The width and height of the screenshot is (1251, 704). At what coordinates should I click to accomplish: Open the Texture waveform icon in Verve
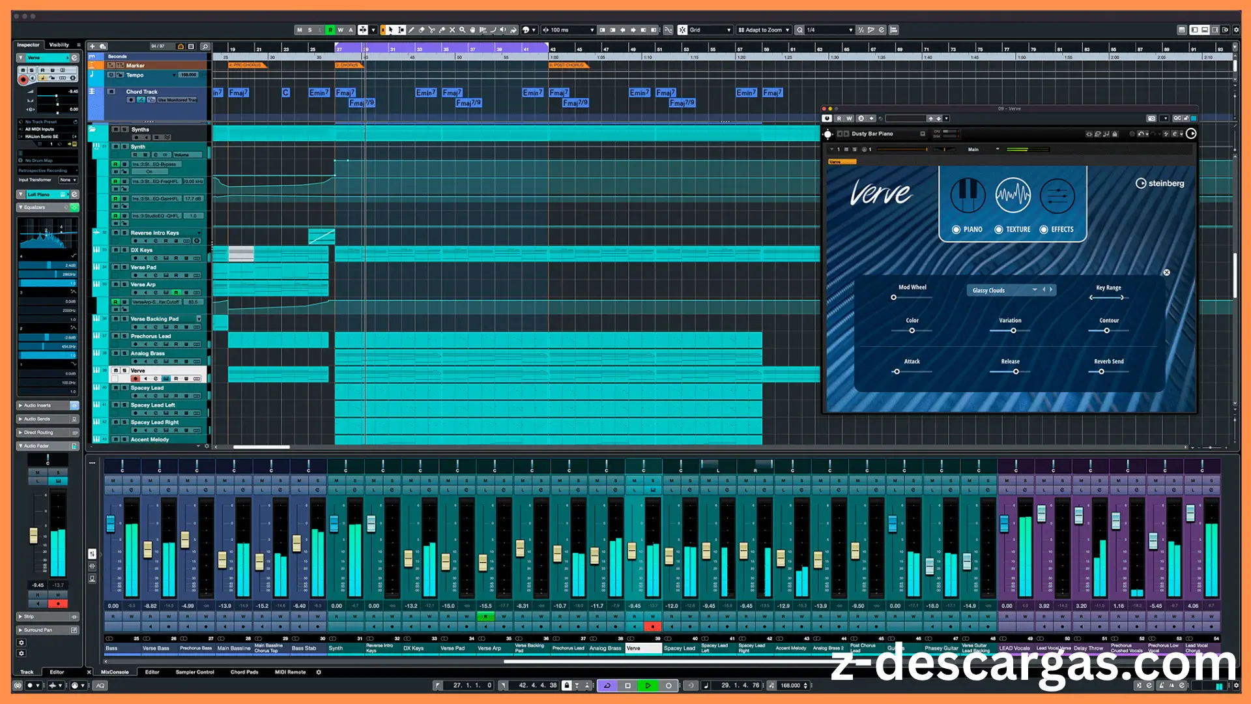click(1013, 195)
